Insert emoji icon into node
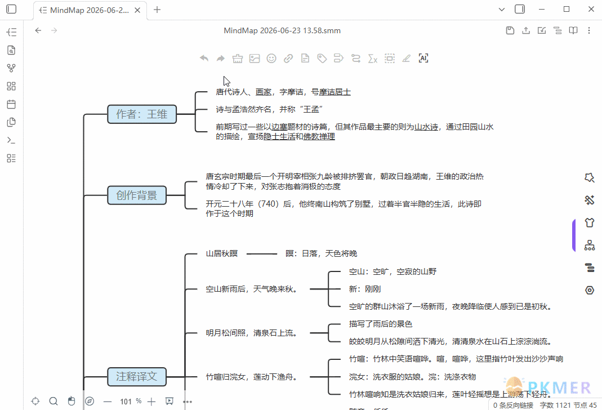The width and height of the screenshot is (602, 410). 271,59
